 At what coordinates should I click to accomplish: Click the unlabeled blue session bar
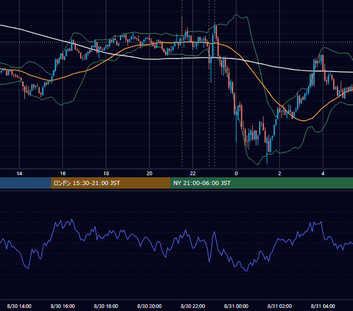[x=25, y=183]
